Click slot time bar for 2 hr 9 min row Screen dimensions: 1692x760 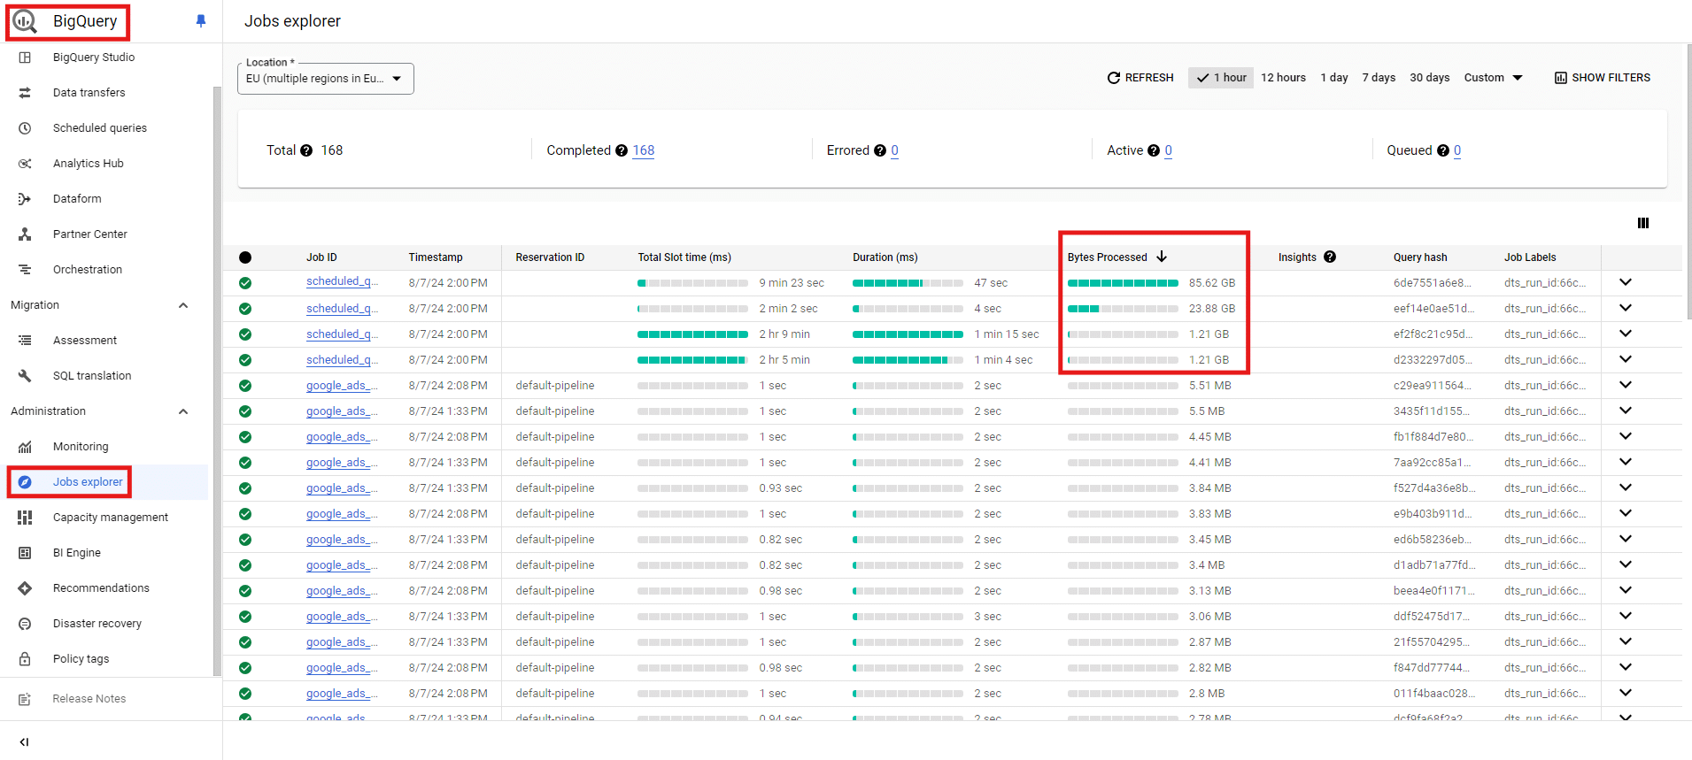692,334
